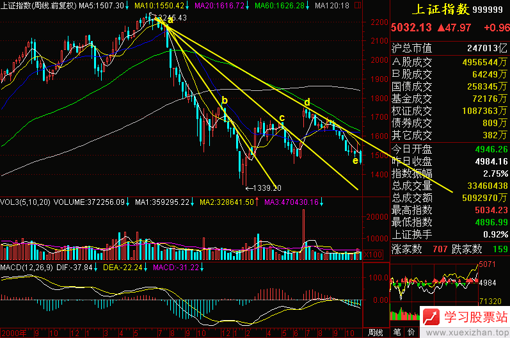The width and height of the screenshot is (510, 338).
Task: Click the 总成交额 value 5092970万
Action: (x=484, y=198)
